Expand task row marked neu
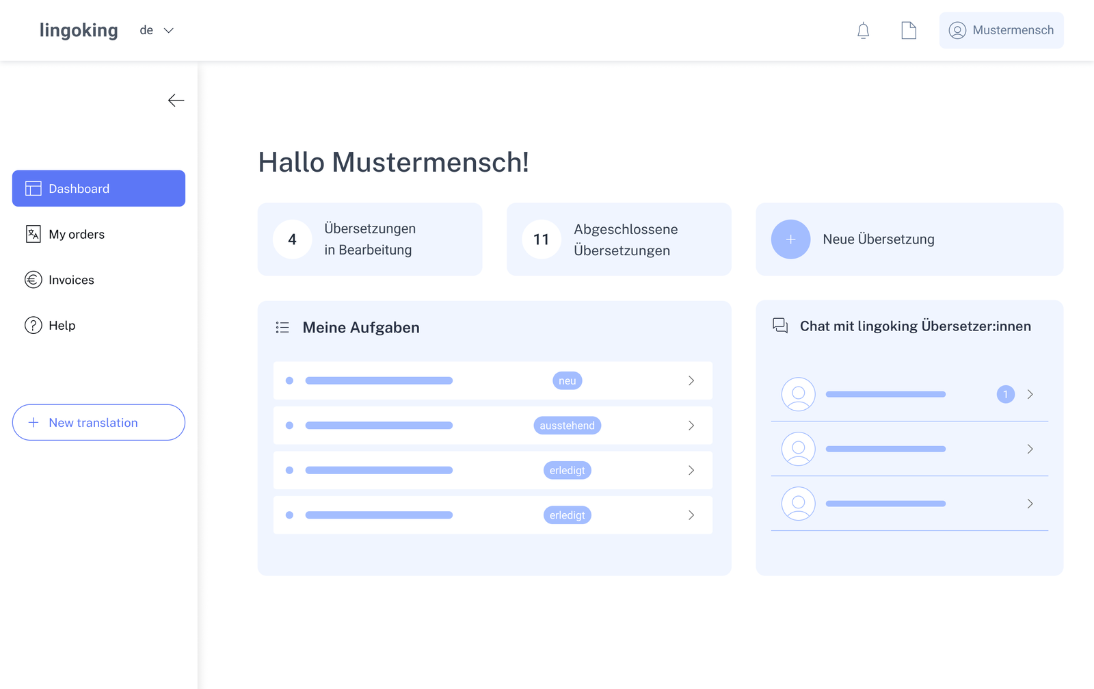The height and width of the screenshot is (689, 1094). (691, 380)
